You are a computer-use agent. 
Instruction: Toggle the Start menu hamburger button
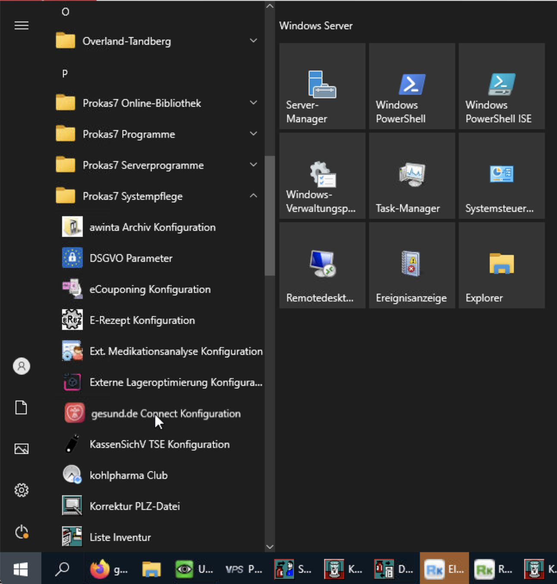point(21,25)
